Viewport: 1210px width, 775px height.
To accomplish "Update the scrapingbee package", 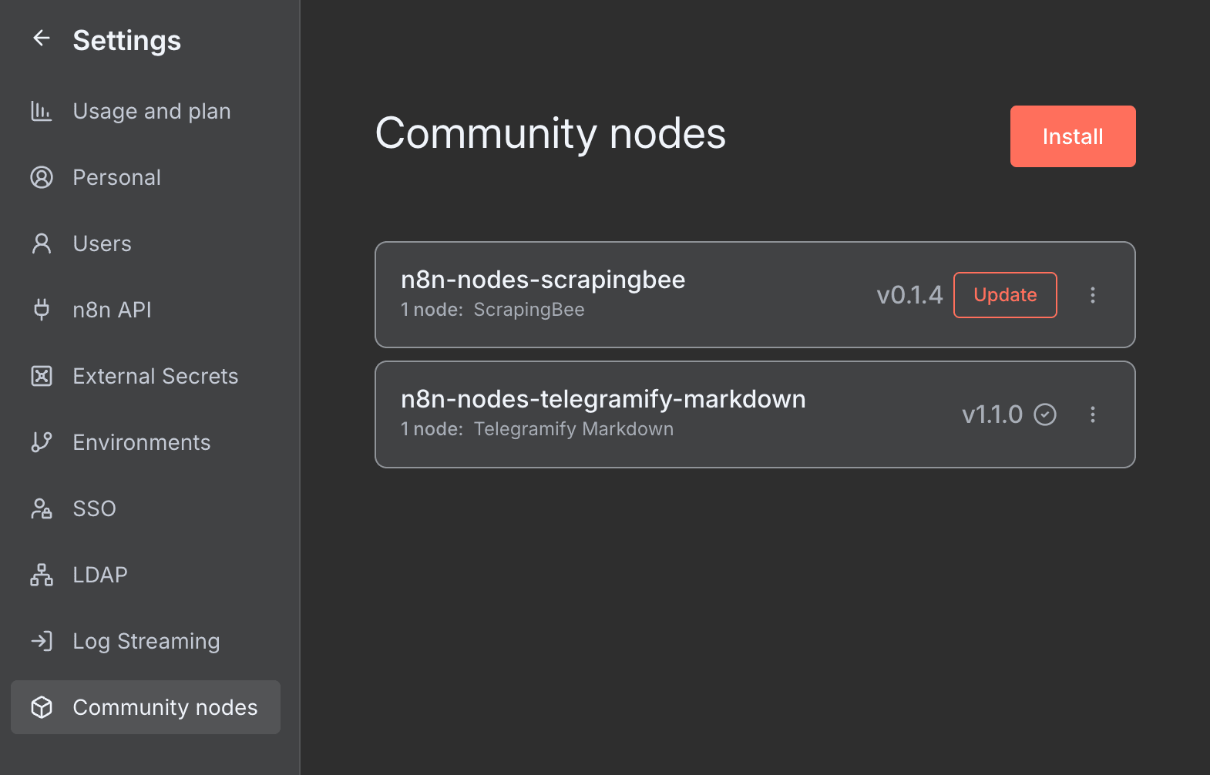I will [1004, 295].
